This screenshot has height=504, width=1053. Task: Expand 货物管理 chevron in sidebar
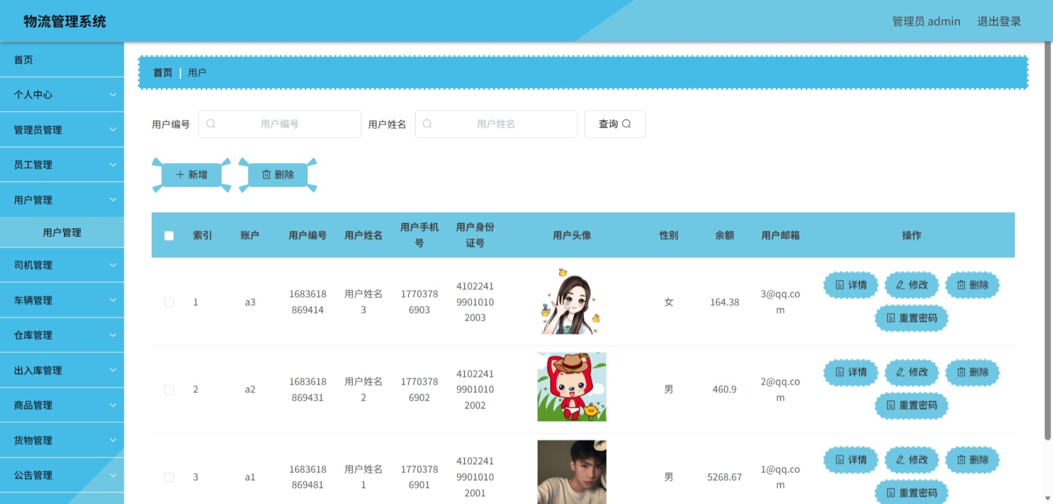tap(113, 440)
